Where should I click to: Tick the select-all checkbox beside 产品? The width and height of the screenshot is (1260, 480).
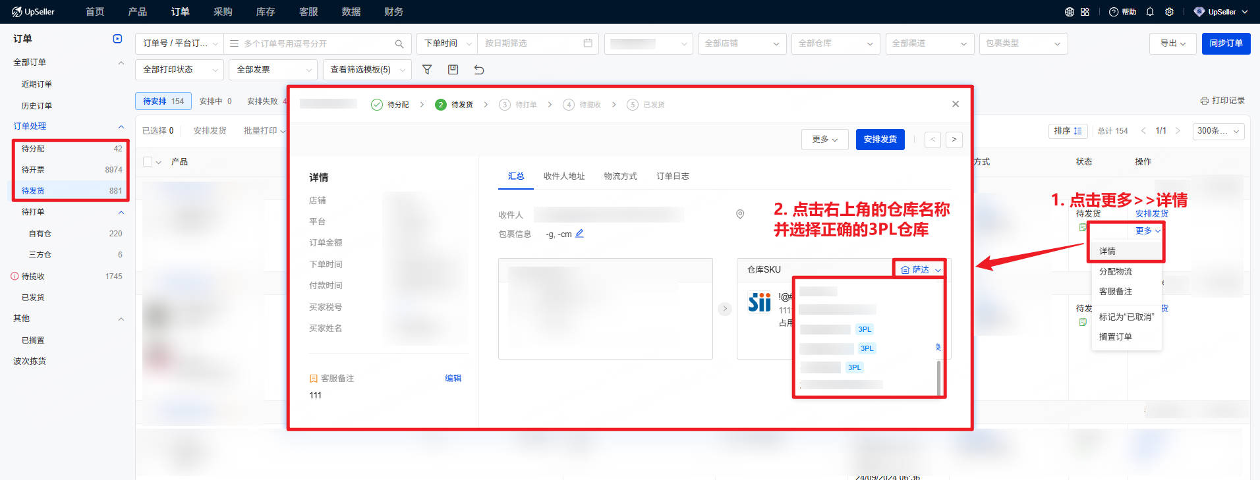(148, 162)
